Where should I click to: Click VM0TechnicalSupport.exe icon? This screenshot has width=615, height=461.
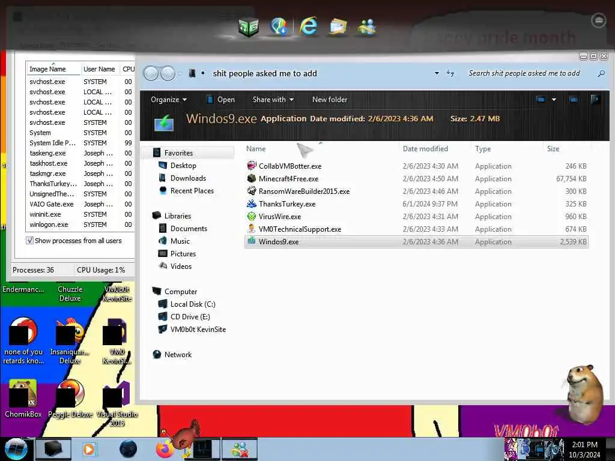pos(252,229)
